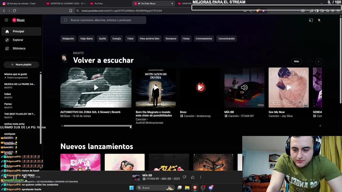
Task: Play the See Me Now Jay Silva thumbnail
Action: pyautogui.click(x=289, y=87)
